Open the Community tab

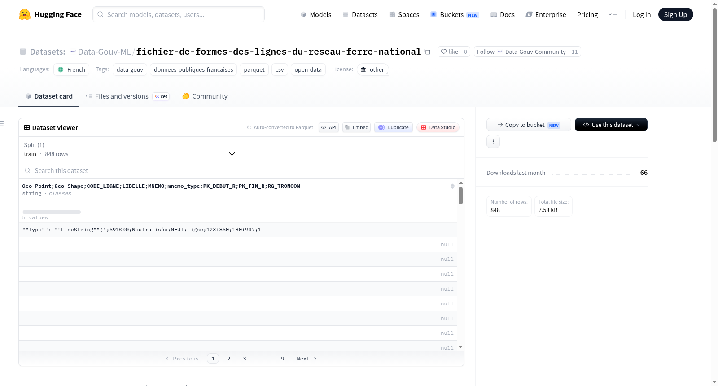[x=205, y=96]
